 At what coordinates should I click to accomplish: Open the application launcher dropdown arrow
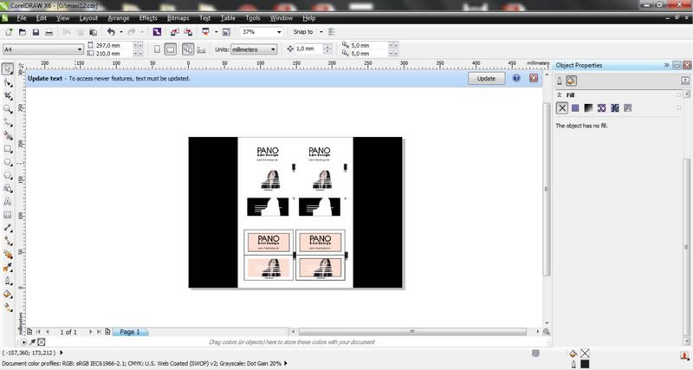point(216,32)
